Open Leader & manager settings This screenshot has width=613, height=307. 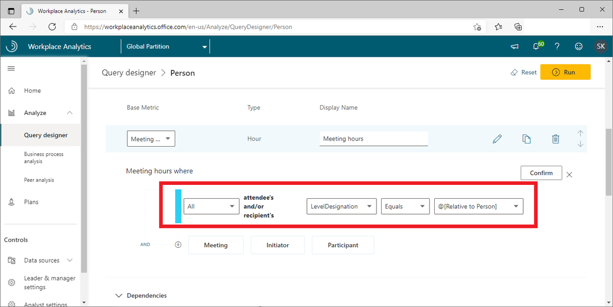point(50,282)
